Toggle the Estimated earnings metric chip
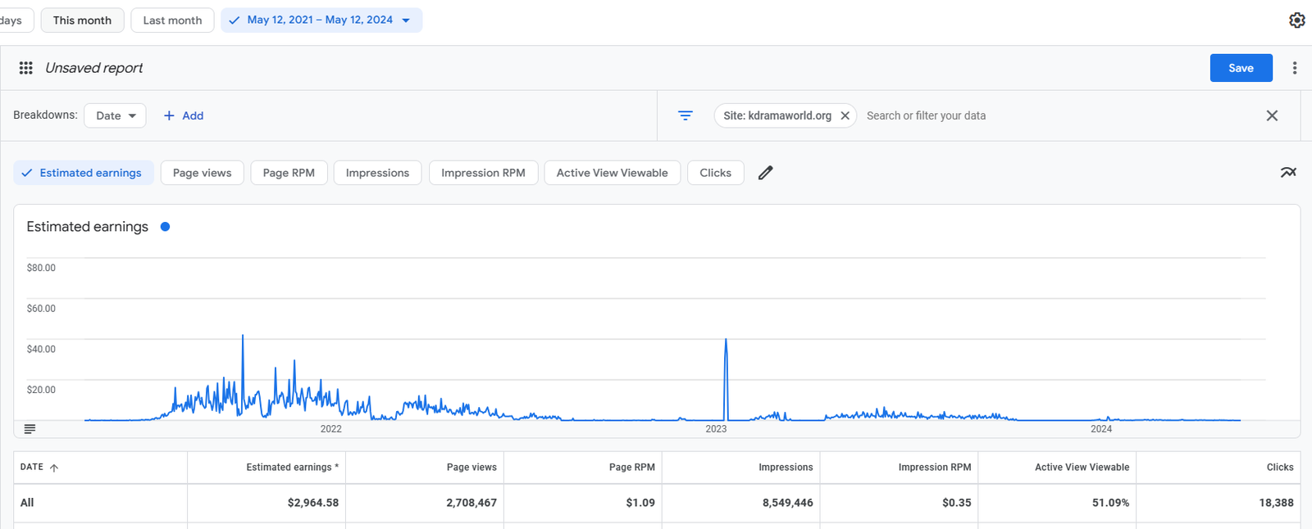 84,173
